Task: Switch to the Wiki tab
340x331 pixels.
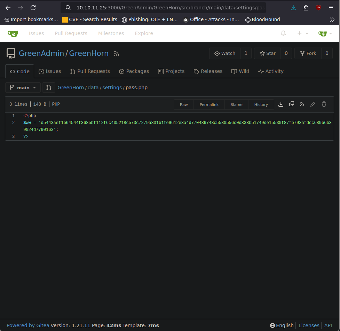Action: tap(240, 72)
